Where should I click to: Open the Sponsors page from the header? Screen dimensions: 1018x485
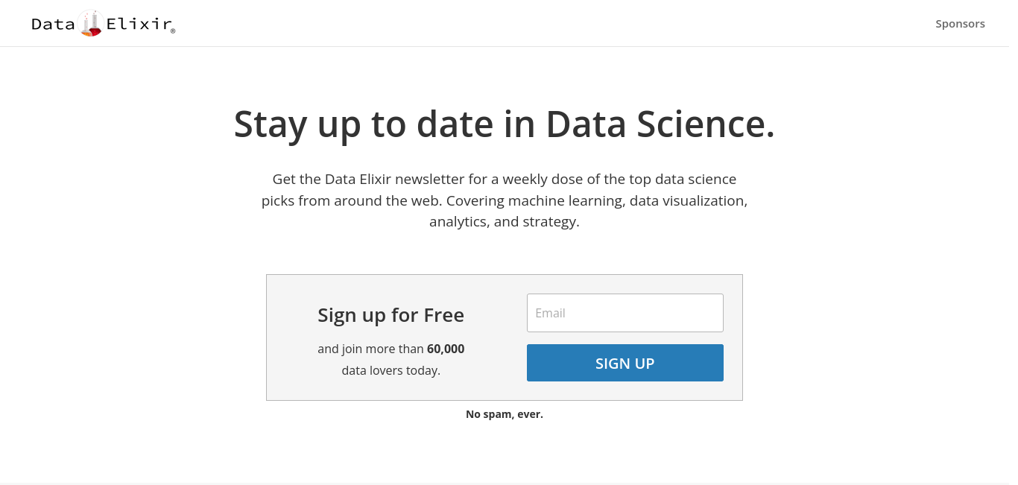pyautogui.click(x=960, y=24)
